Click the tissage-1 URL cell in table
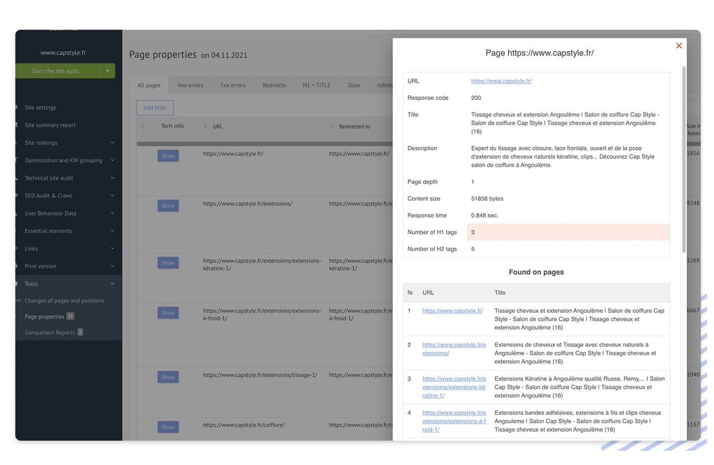The image size is (714, 465). pos(260,375)
